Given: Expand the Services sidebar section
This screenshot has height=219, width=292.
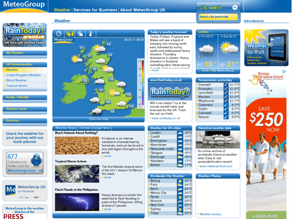Looking at the screenshot, I should pyautogui.click(x=25, y=121).
